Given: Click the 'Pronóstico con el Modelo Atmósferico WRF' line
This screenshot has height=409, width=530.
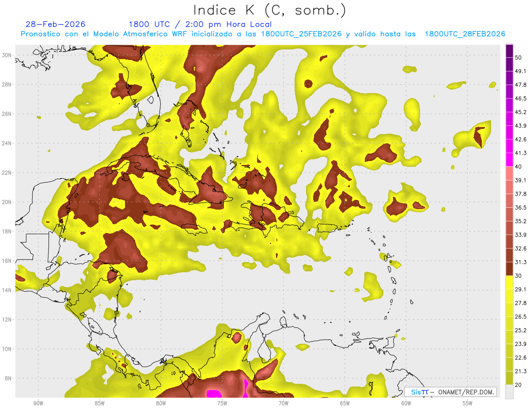Looking at the screenshot, I should tap(263, 34).
